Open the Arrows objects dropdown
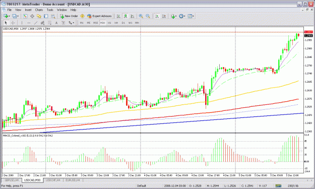The image size is (315, 189). pos(71,23)
